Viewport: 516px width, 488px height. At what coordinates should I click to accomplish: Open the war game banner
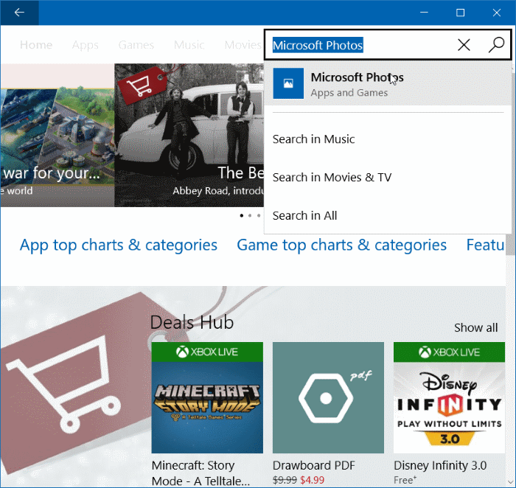pos(57,135)
